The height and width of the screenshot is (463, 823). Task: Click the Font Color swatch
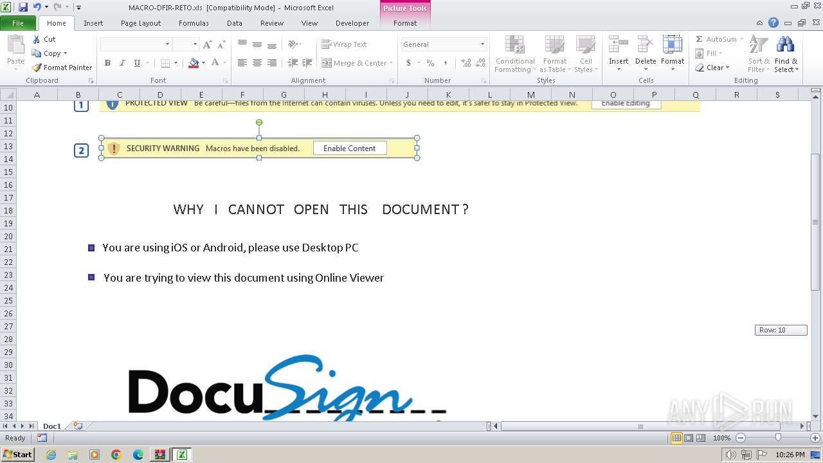[215, 63]
